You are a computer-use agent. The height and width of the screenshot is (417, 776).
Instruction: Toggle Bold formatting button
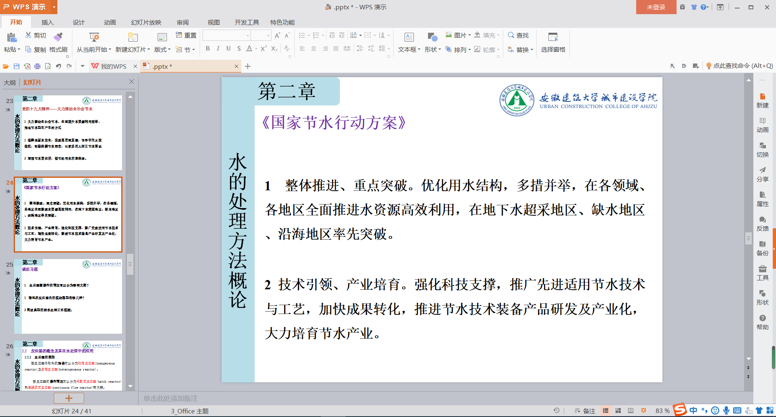[x=208, y=48]
